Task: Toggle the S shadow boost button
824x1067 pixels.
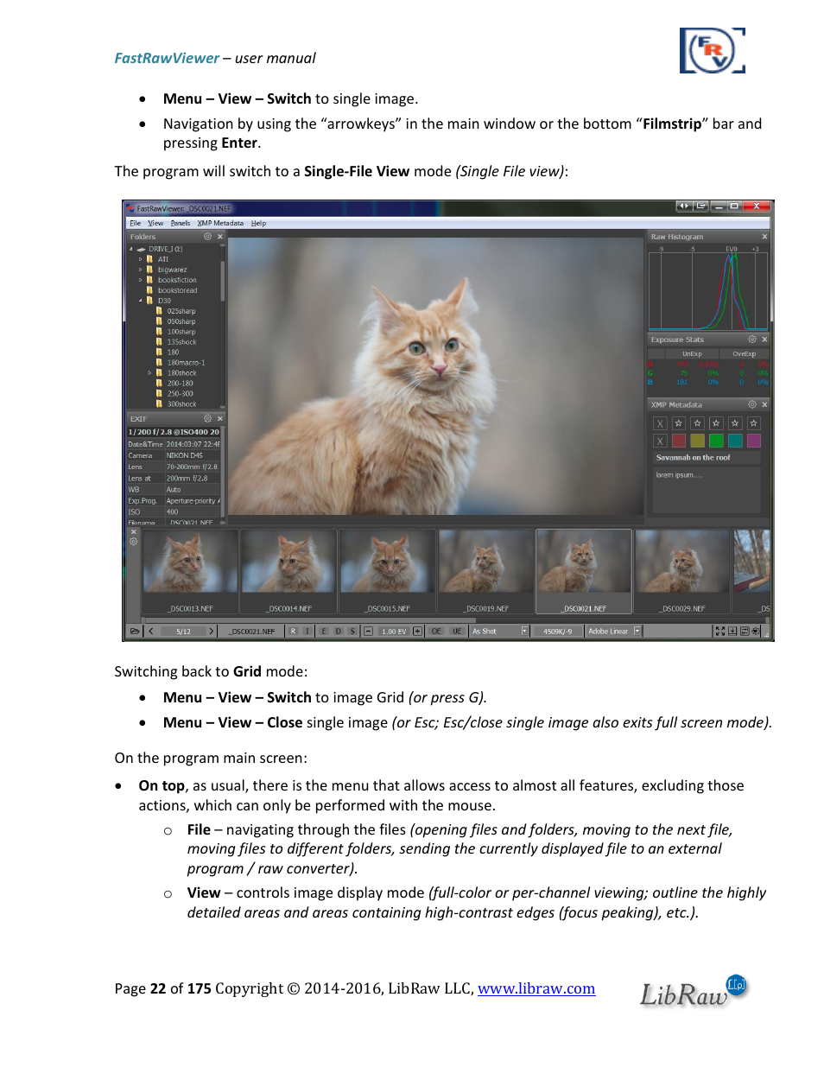Action: [x=352, y=631]
